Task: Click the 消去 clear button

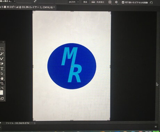Action: click(85, 2)
